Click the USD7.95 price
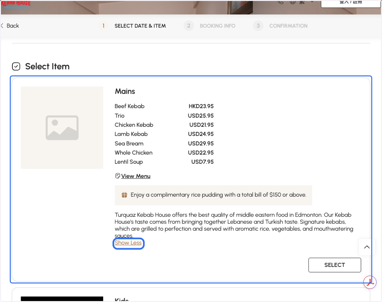This screenshot has height=302, width=382. [202, 162]
